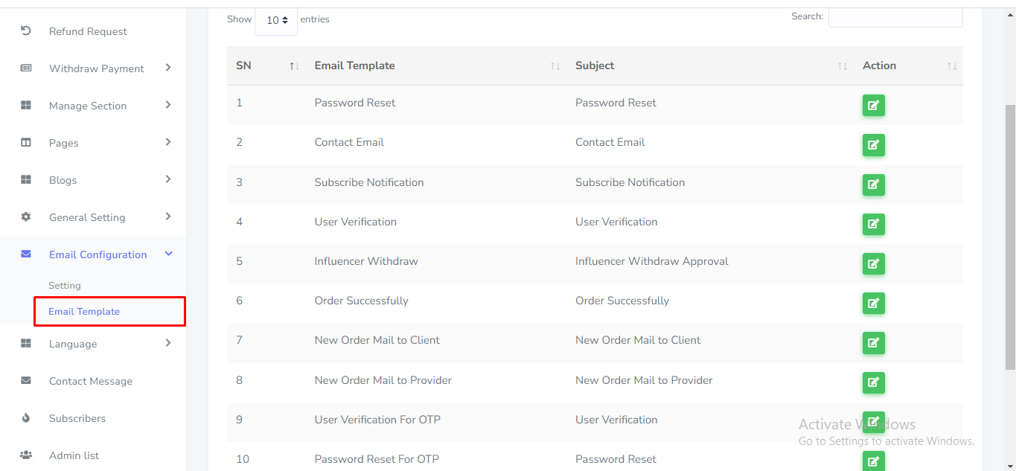
Task: Collapse the Email Configuration menu
Action: pos(168,254)
